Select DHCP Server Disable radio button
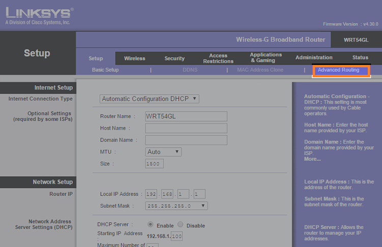This screenshot has height=247, width=382. [x=180, y=225]
